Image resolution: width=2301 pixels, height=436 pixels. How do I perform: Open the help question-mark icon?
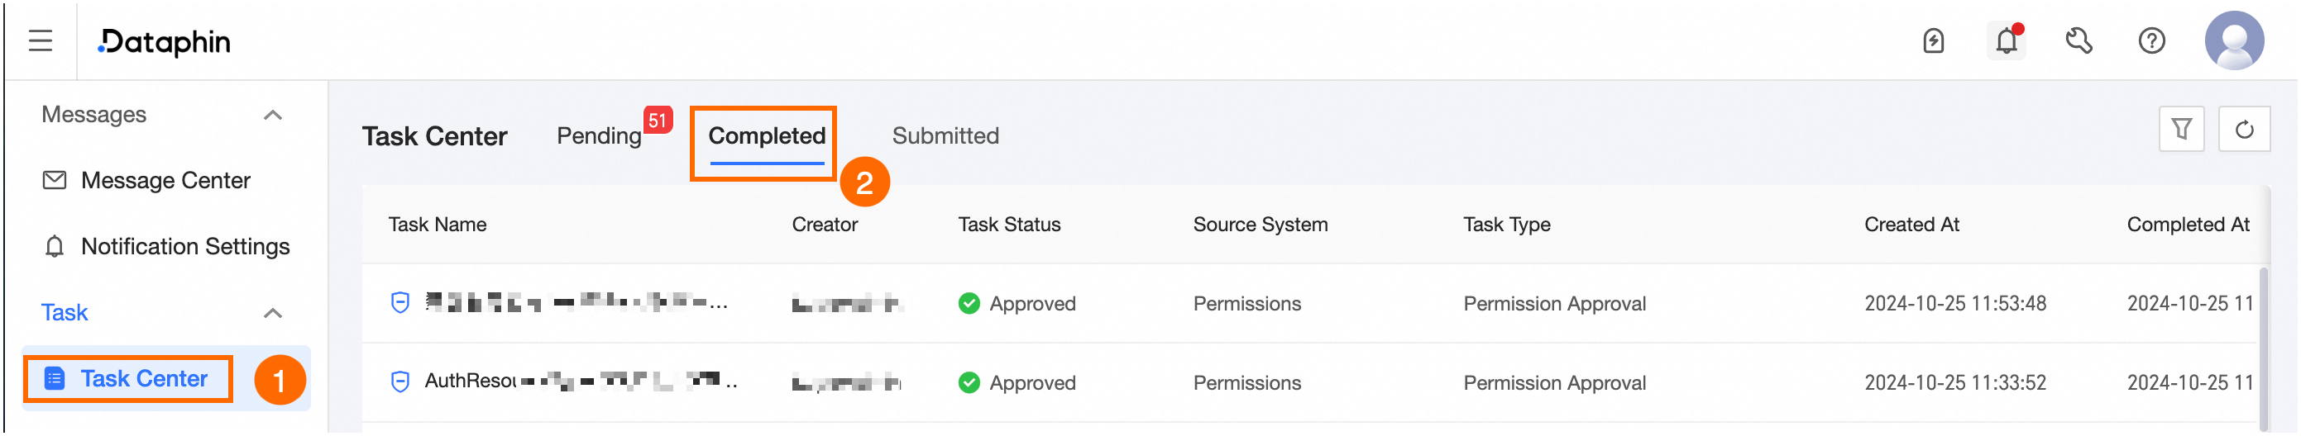click(x=2152, y=41)
